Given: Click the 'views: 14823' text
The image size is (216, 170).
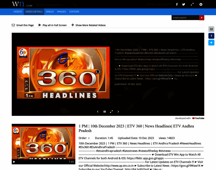Looking at the screenshot, I should tap(167, 138).
